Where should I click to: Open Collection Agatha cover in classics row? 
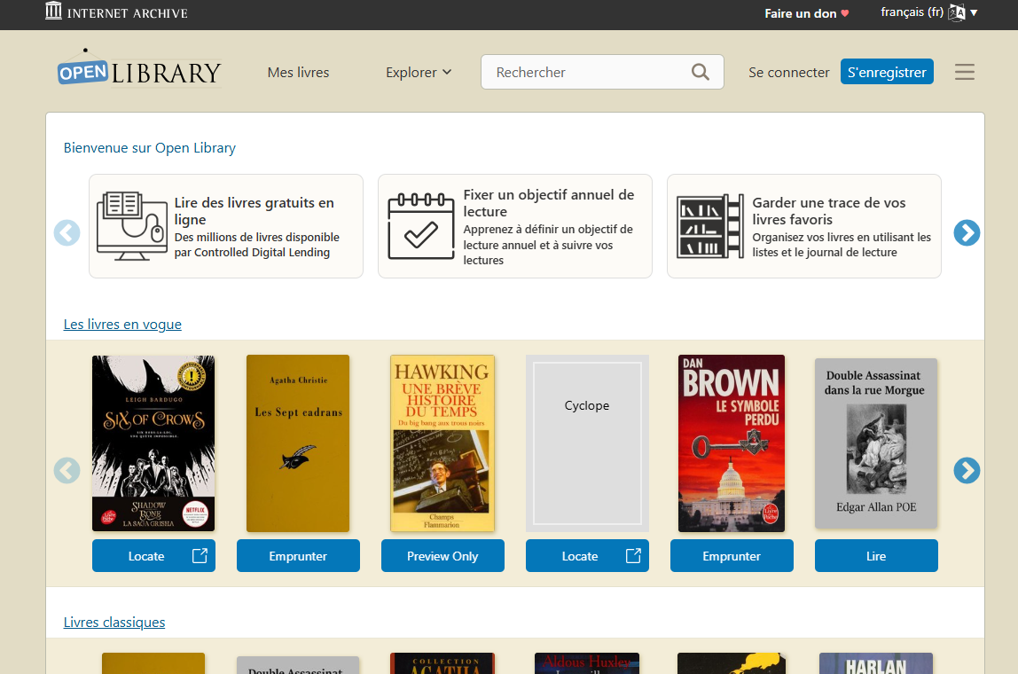[442, 663]
